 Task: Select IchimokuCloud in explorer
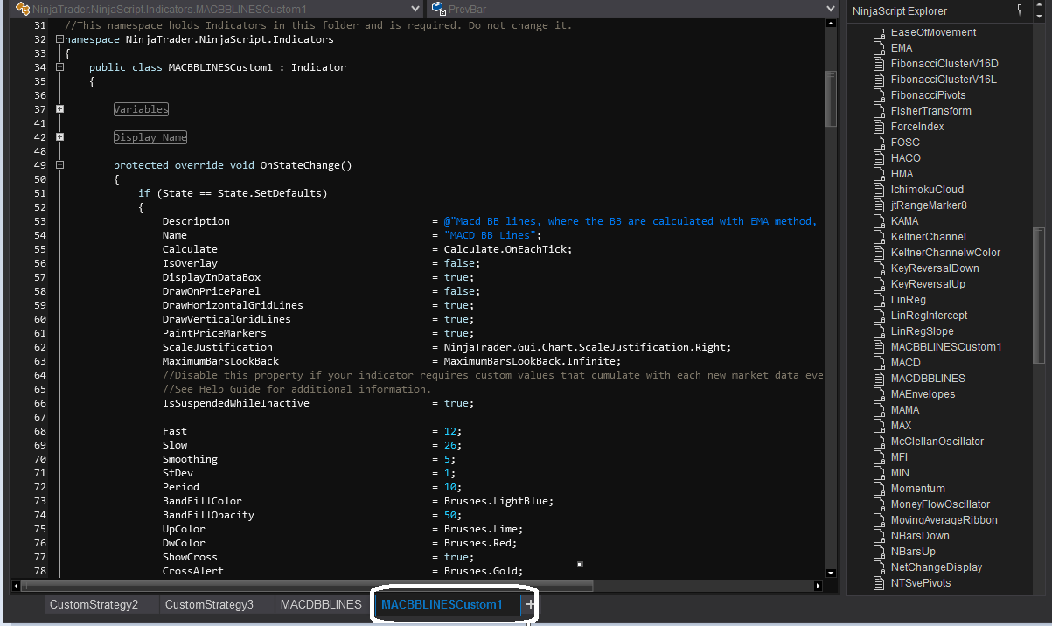[x=927, y=190]
